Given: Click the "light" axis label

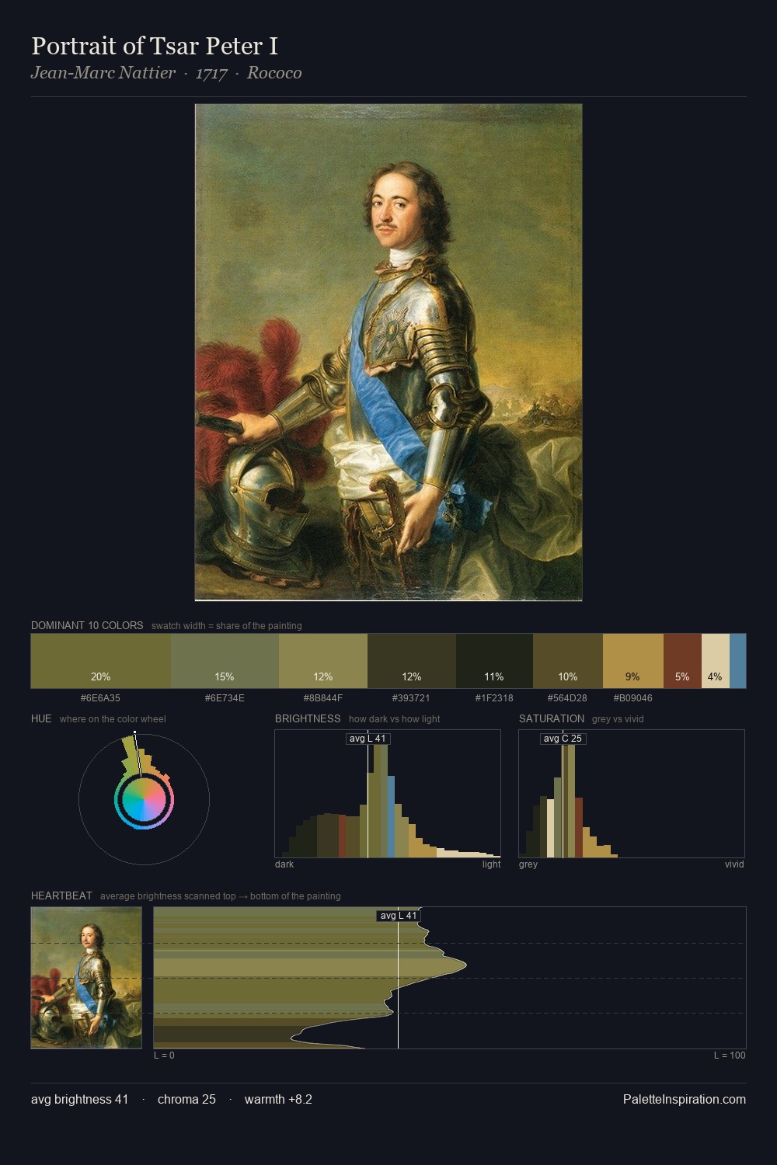Looking at the screenshot, I should click(x=491, y=864).
